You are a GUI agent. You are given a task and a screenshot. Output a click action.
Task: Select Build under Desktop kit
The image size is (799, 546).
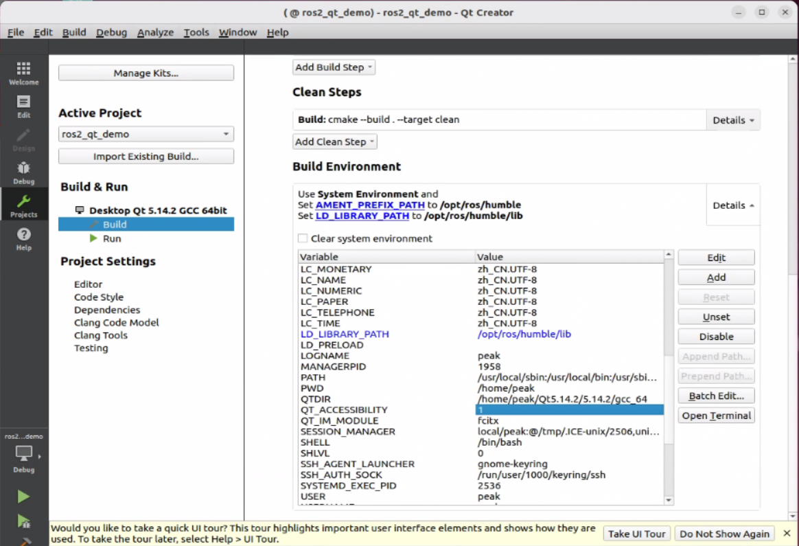tap(146, 225)
